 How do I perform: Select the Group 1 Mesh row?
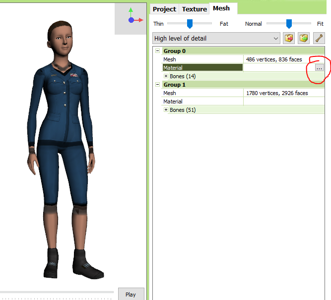tap(242, 93)
